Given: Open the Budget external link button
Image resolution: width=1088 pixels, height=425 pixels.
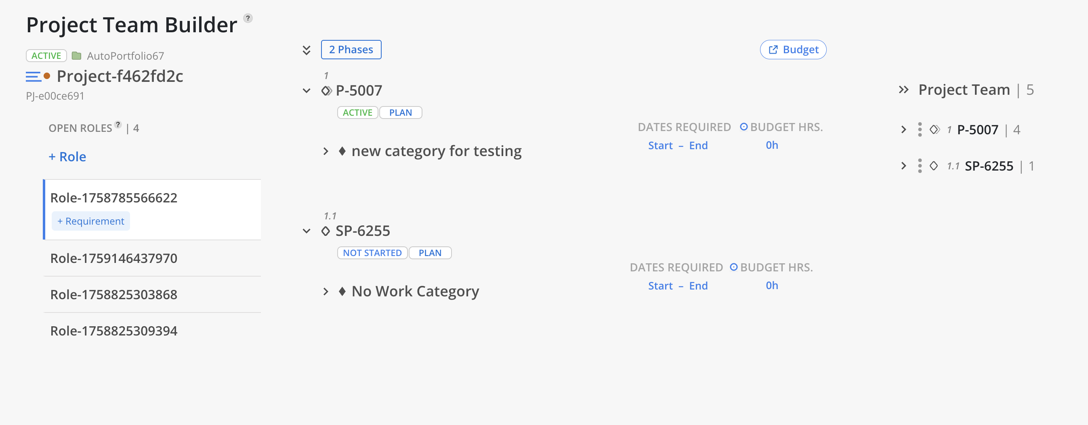Looking at the screenshot, I should click(793, 50).
